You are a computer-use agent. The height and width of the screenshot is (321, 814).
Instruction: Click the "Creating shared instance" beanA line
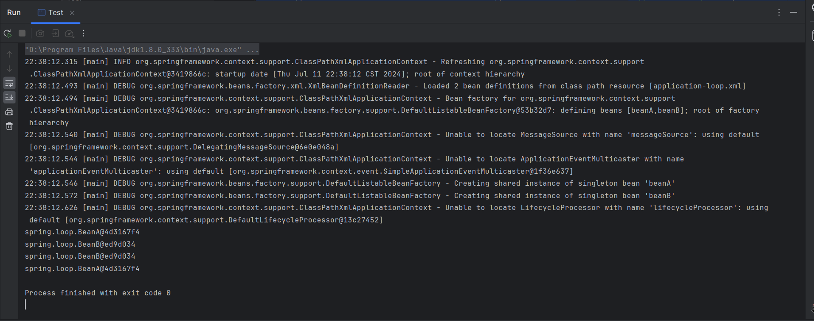pyautogui.click(x=350, y=183)
